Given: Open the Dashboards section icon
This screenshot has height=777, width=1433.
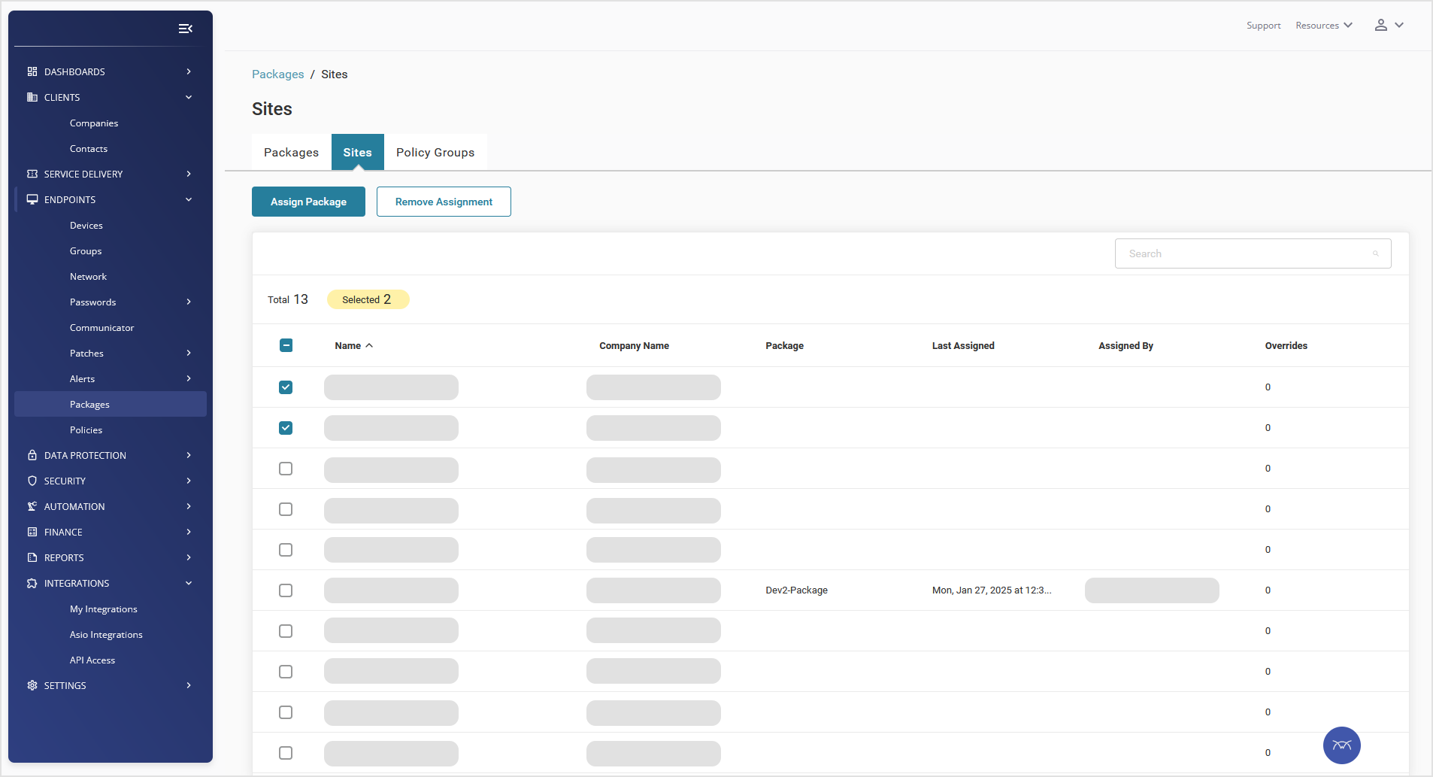Looking at the screenshot, I should coord(32,71).
